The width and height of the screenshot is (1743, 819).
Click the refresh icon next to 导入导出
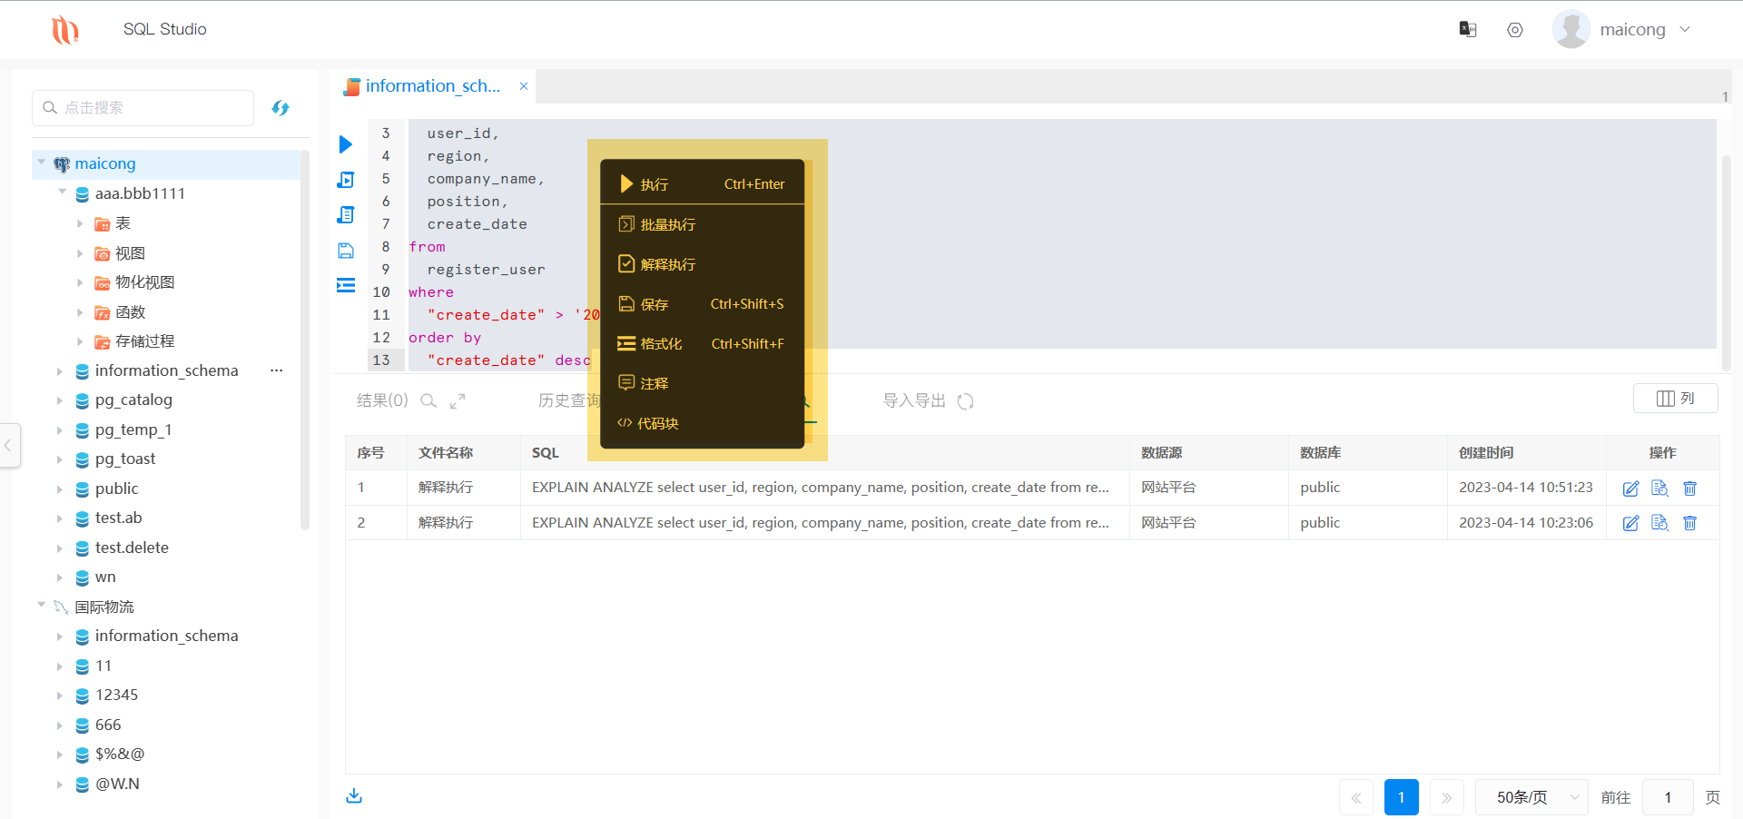coord(965,401)
